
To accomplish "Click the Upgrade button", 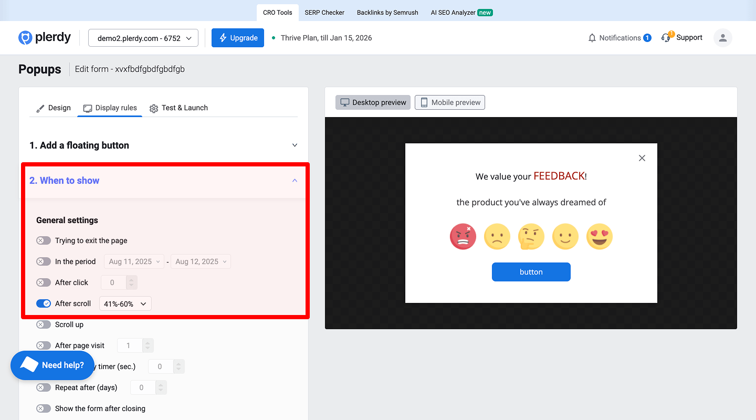I will [237, 37].
